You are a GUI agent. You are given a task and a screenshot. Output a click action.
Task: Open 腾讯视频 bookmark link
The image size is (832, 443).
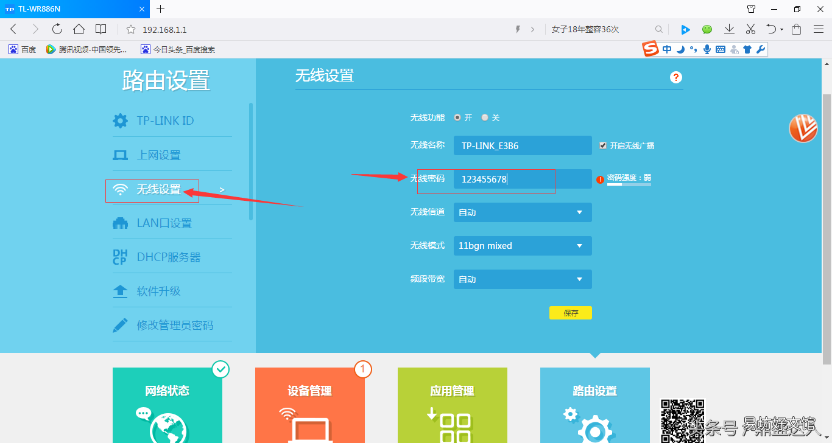coord(86,49)
